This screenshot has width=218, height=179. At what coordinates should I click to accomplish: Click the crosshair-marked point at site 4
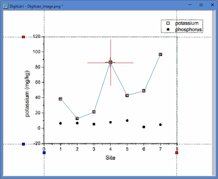111,62
